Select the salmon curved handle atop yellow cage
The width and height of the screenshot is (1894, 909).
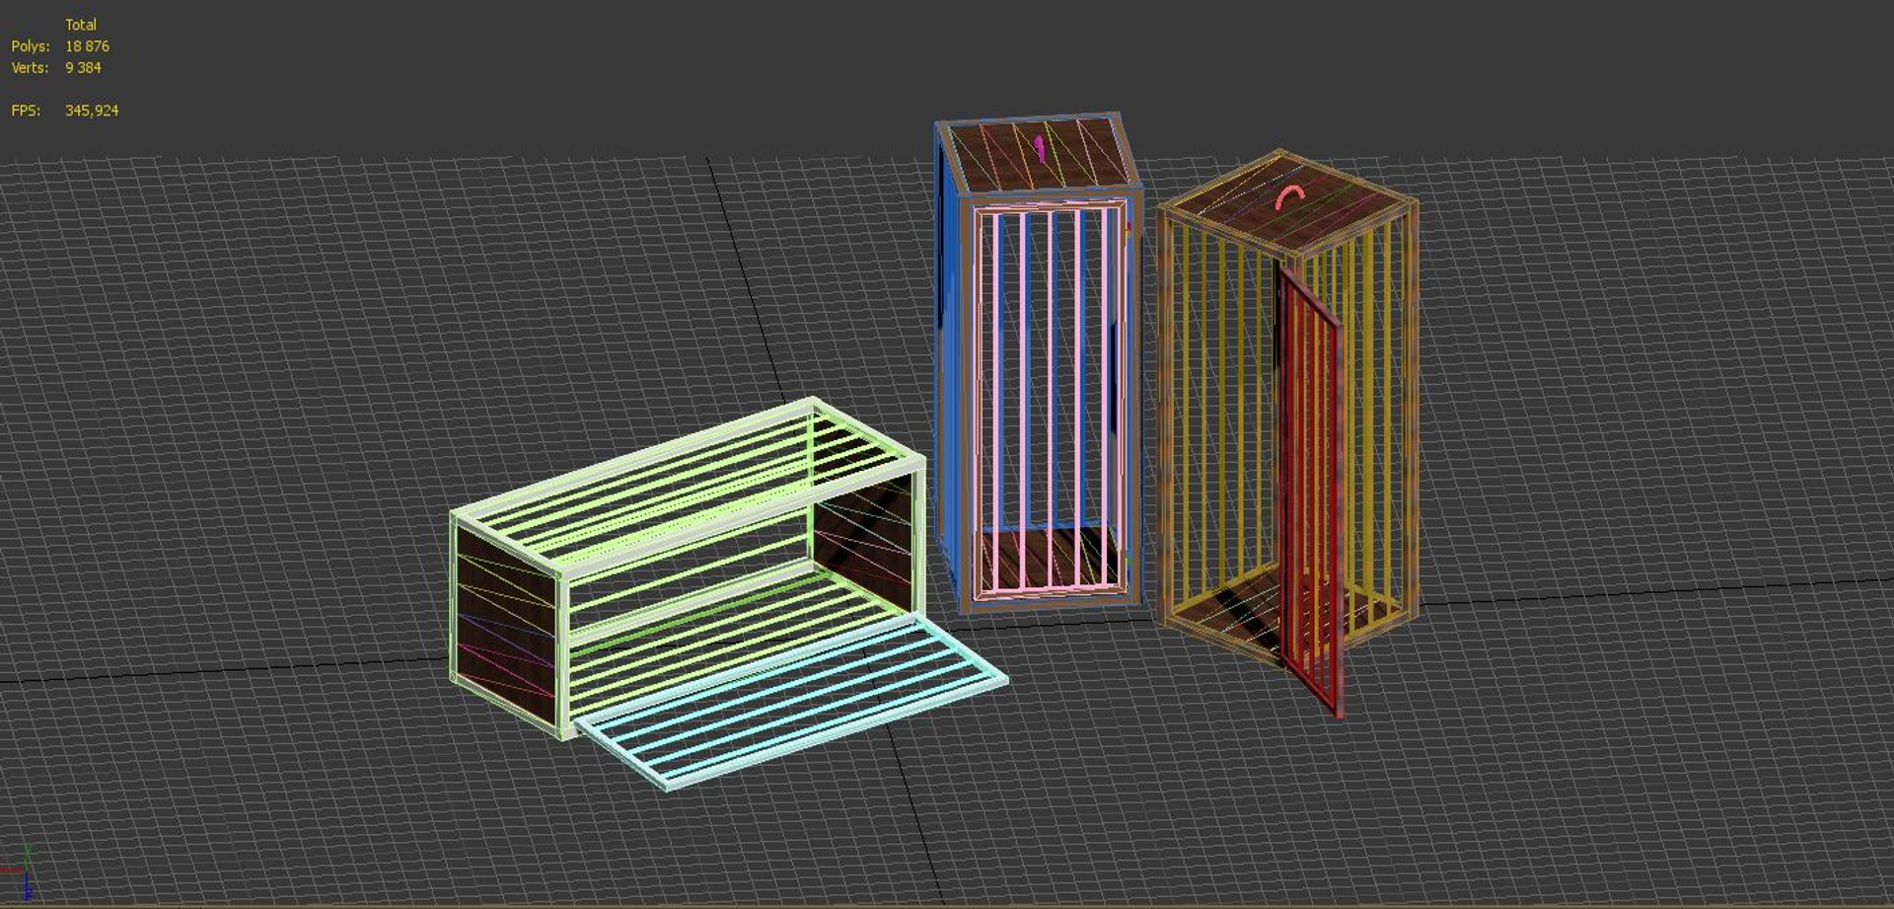point(1289,197)
